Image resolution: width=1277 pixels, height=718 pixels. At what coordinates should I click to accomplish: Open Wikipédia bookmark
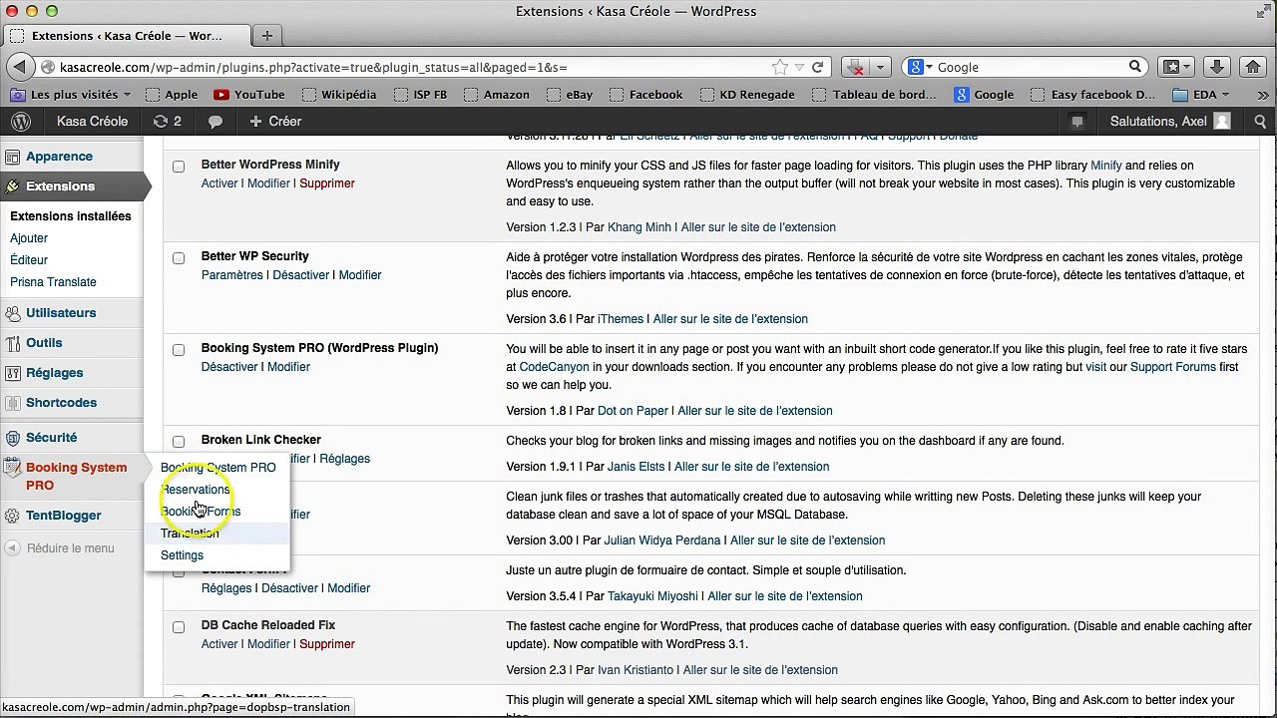(338, 95)
